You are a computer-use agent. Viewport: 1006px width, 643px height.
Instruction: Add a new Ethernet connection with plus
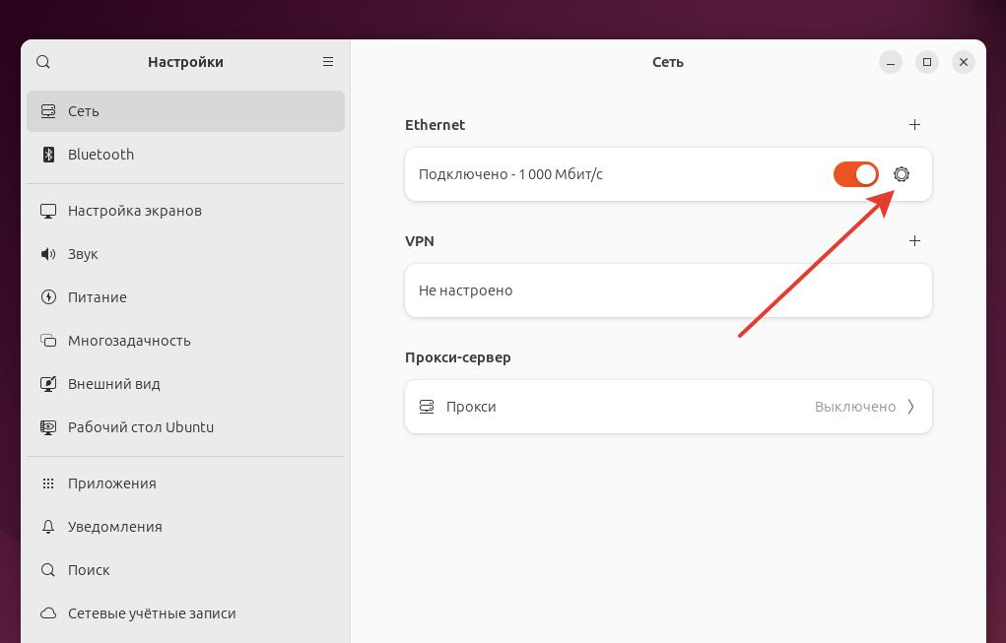tap(915, 124)
